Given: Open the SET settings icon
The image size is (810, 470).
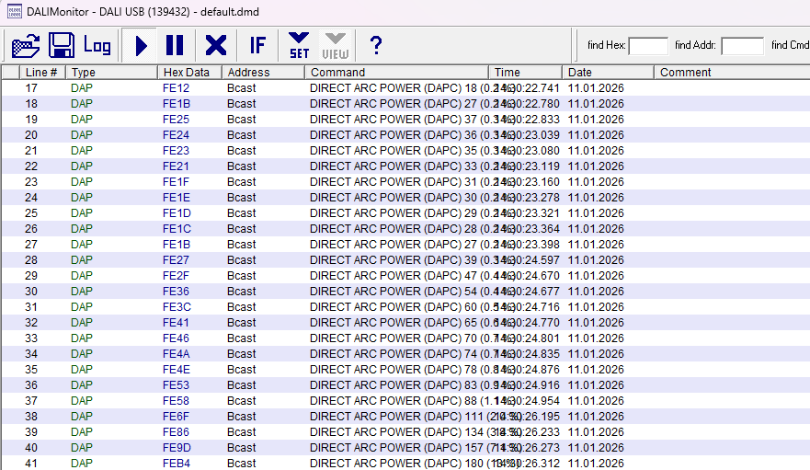Looking at the screenshot, I should [299, 45].
